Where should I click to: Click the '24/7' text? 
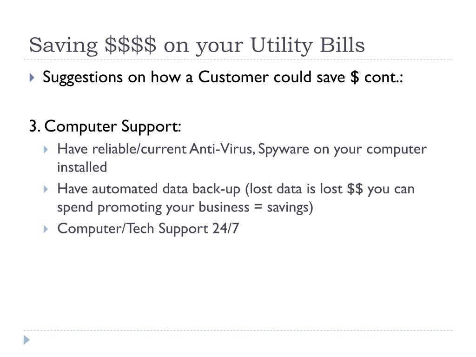pyautogui.click(x=225, y=228)
